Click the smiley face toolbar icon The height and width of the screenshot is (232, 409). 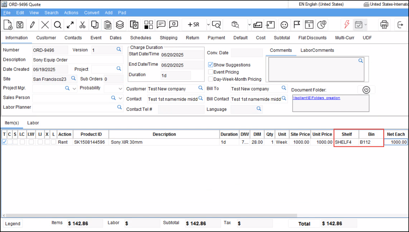(284, 25)
